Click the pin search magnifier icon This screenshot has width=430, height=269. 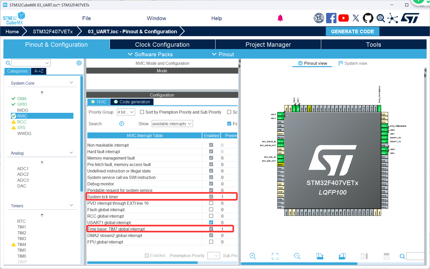coord(402,256)
